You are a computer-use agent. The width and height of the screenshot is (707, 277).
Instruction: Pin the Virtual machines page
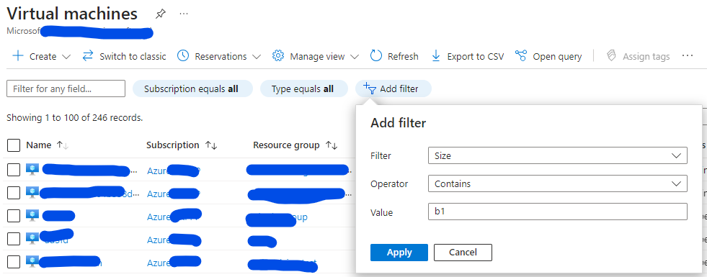point(160,14)
